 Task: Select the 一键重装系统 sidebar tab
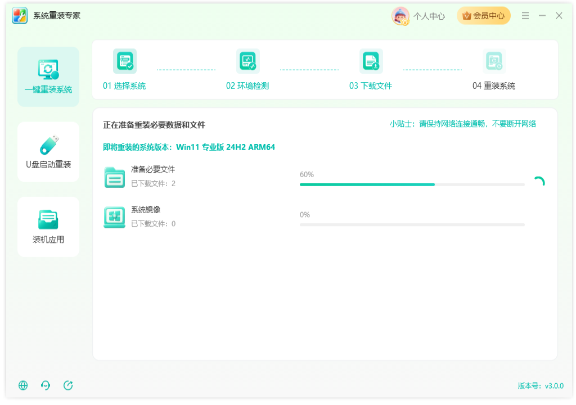pyautogui.click(x=48, y=77)
